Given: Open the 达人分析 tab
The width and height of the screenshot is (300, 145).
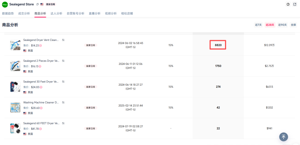Looking at the screenshot, I should (56, 13).
